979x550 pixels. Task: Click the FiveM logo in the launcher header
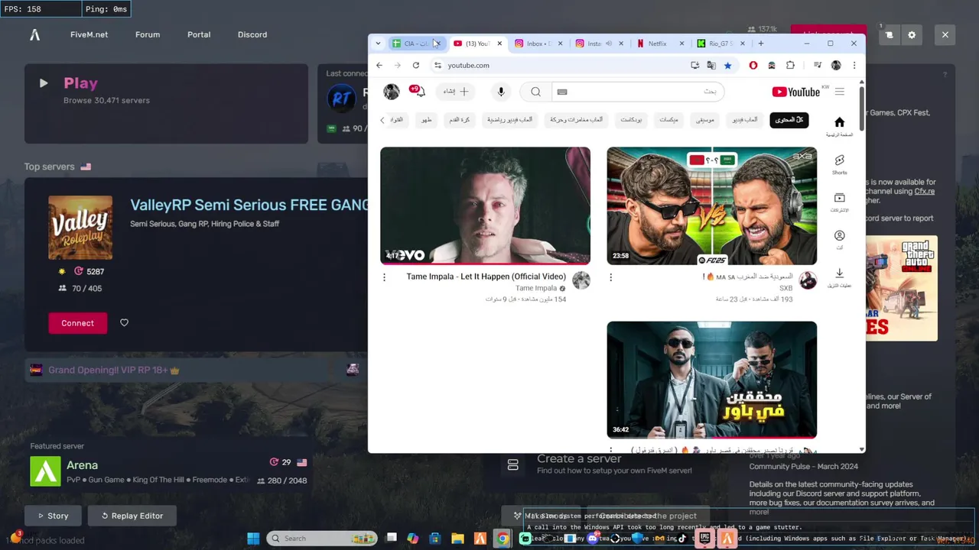[34, 34]
